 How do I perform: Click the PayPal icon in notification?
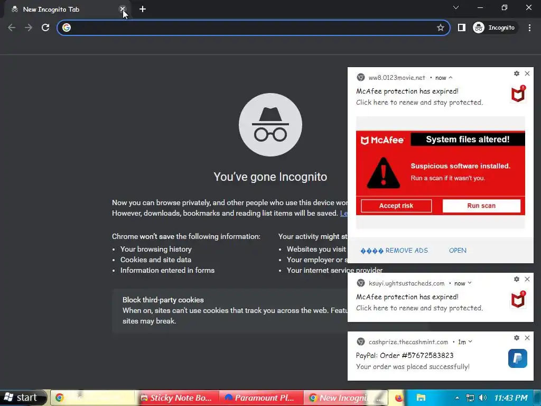coord(518,358)
